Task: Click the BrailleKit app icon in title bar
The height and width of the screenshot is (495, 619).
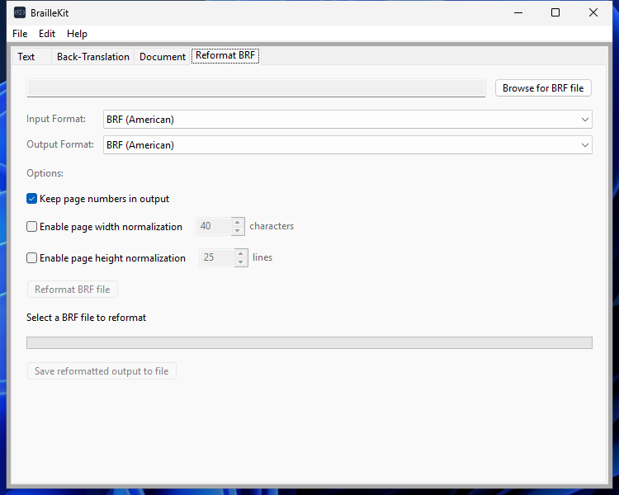Action: 20,12
